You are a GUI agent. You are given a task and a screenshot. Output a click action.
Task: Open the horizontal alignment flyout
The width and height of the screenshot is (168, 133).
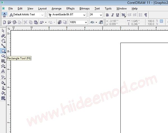pos(123,15)
